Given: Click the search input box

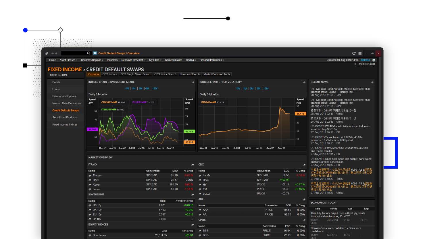Looking at the screenshot, I should click(x=74, y=53).
